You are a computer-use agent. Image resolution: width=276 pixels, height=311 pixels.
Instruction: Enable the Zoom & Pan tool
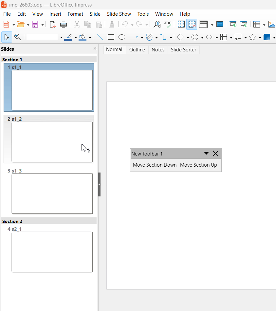pos(18,37)
